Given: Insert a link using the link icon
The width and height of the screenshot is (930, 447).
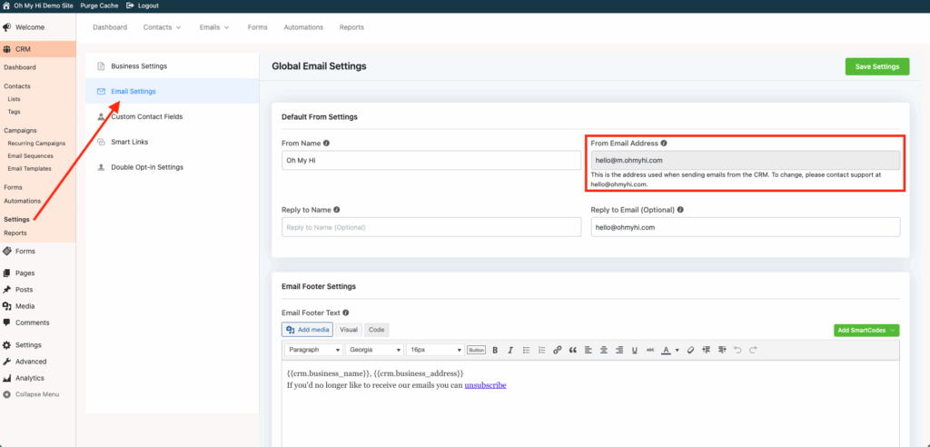Looking at the screenshot, I should coord(558,350).
